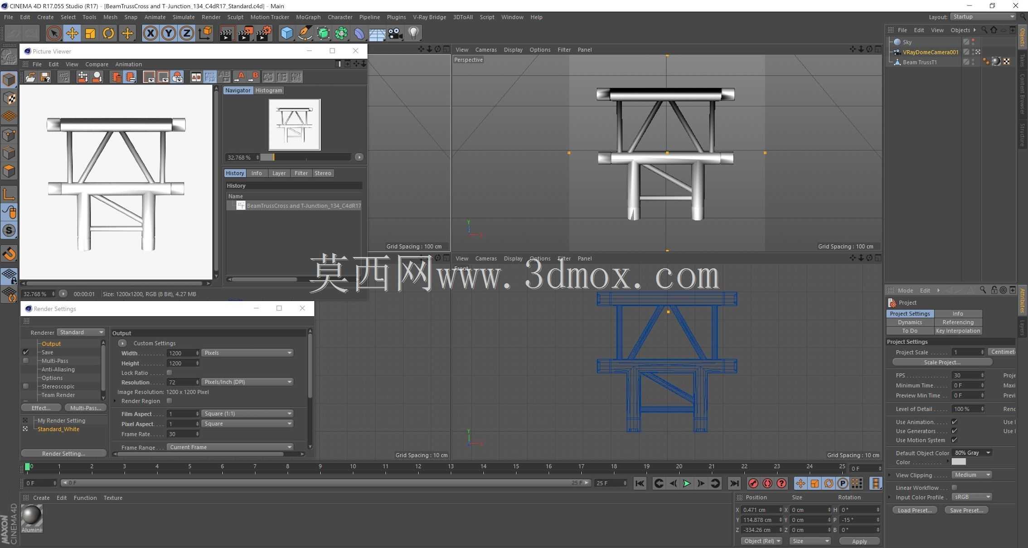This screenshot has width=1028, height=548.
Task: Click the Effect... button
Action: tap(41, 408)
